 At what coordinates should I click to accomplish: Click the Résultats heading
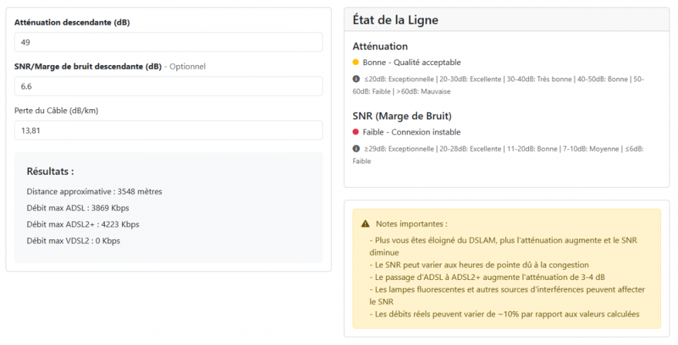coord(50,171)
